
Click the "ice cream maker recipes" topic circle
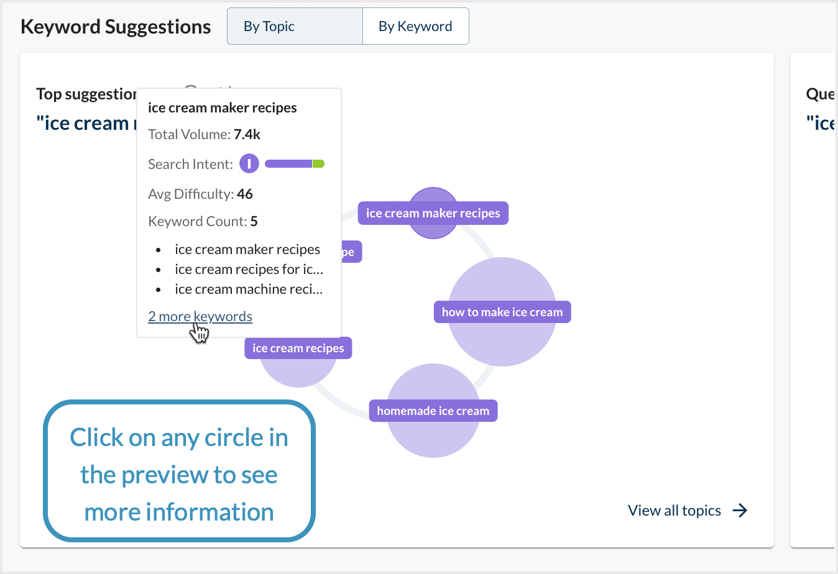(433, 213)
